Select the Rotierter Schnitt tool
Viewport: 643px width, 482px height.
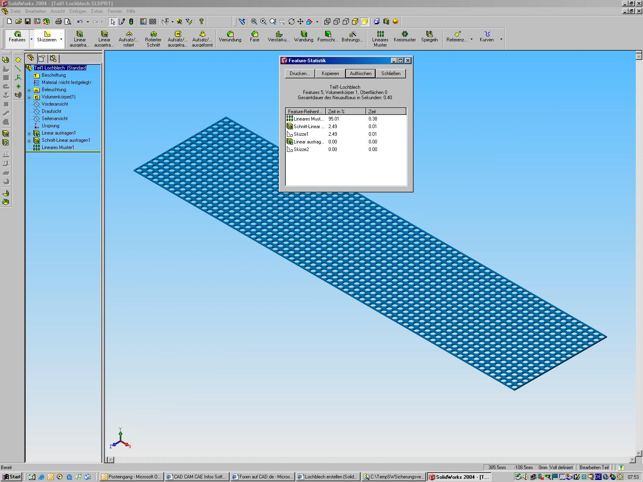point(153,39)
